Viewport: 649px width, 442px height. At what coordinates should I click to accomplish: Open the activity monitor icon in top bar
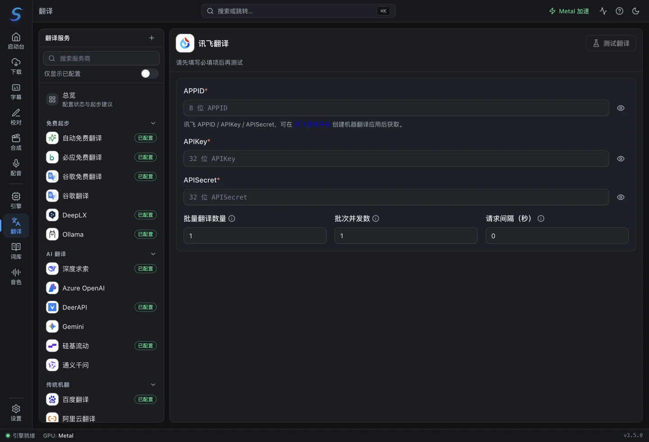click(603, 11)
